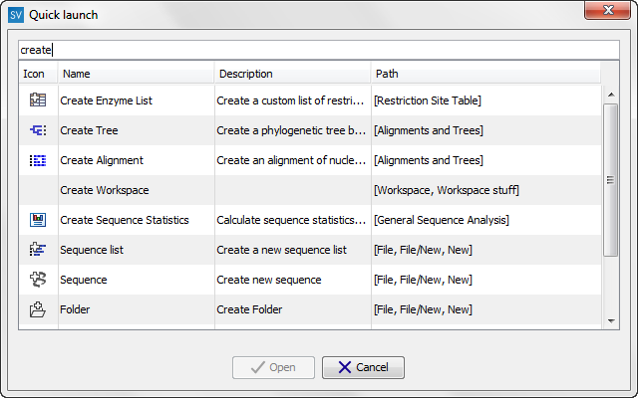This screenshot has width=638, height=398.
Task: Click 'Create an alignment of nucle...' description
Action: point(291,160)
